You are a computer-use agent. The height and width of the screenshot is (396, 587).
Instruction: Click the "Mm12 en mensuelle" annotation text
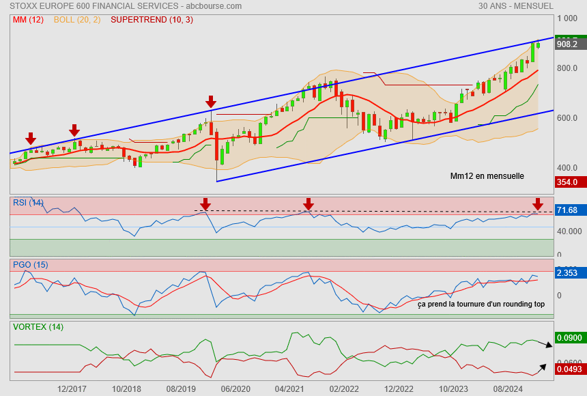(x=487, y=176)
